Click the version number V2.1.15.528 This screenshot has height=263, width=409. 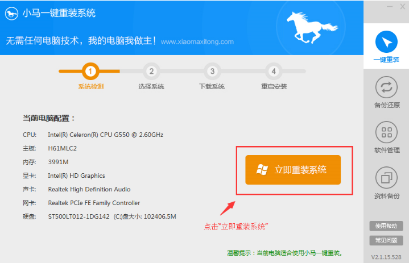386,255
